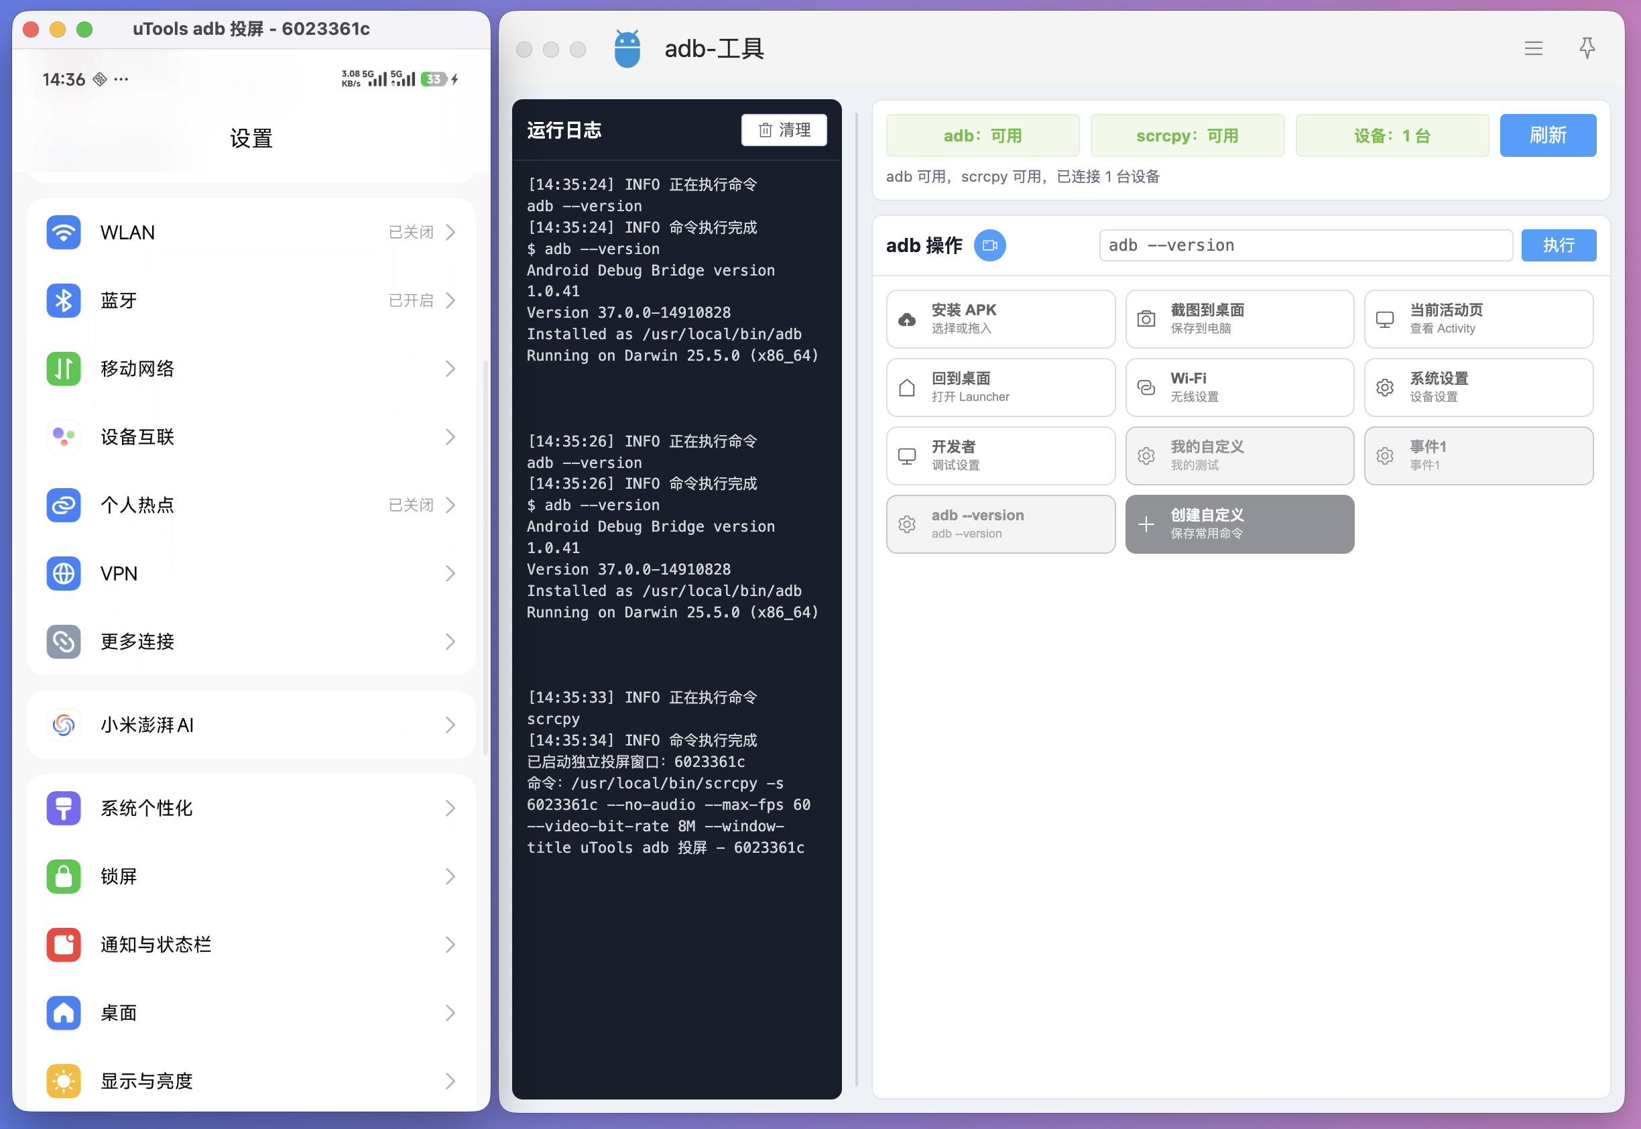Click the gear icon on 我的自定义
Image resolution: width=1641 pixels, height=1129 pixels.
pyautogui.click(x=1146, y=457)
